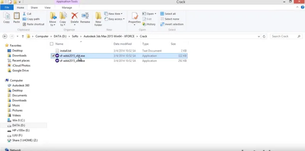
Task: Create a New folder
Action: tap(98, 19)
